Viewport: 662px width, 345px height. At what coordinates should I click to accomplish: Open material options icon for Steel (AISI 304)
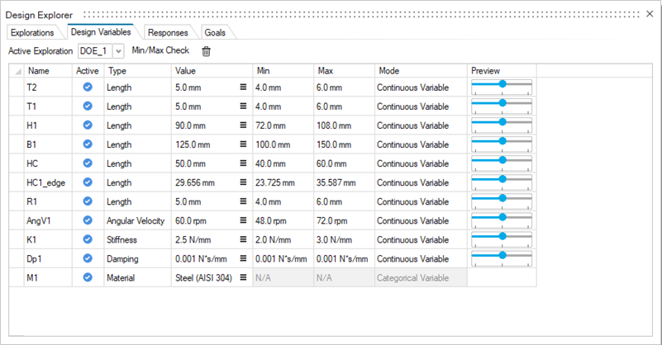pyautogui.click(x=243, y=278)
